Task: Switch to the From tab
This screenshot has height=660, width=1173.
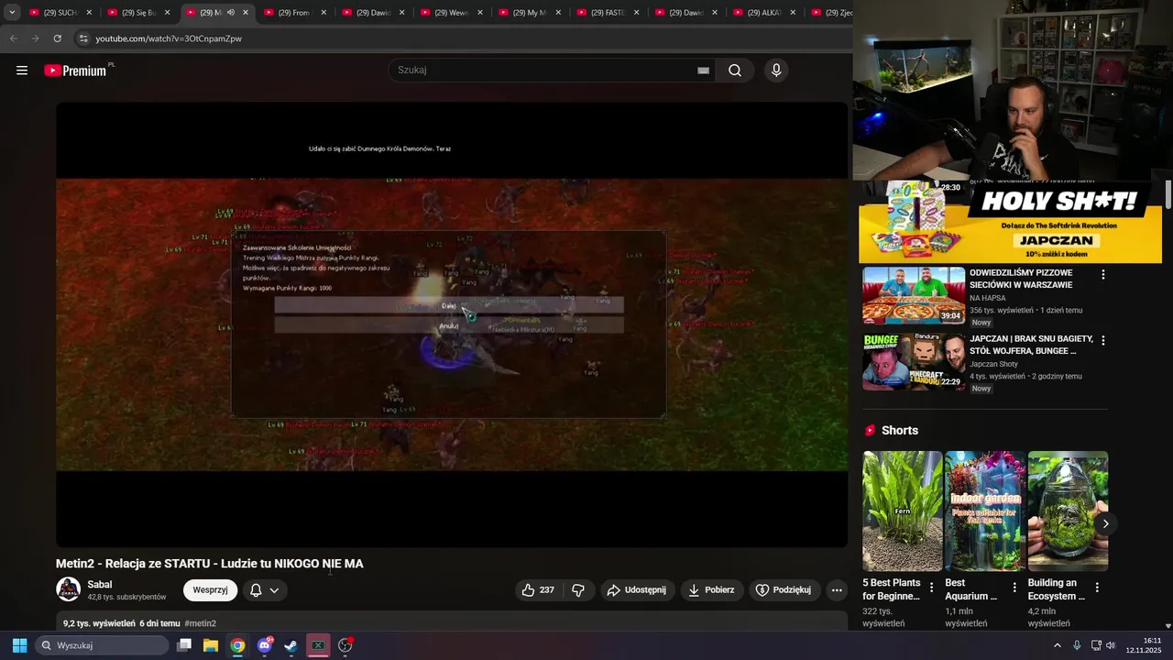Action: pyautogui.click(x=294, y=13)
